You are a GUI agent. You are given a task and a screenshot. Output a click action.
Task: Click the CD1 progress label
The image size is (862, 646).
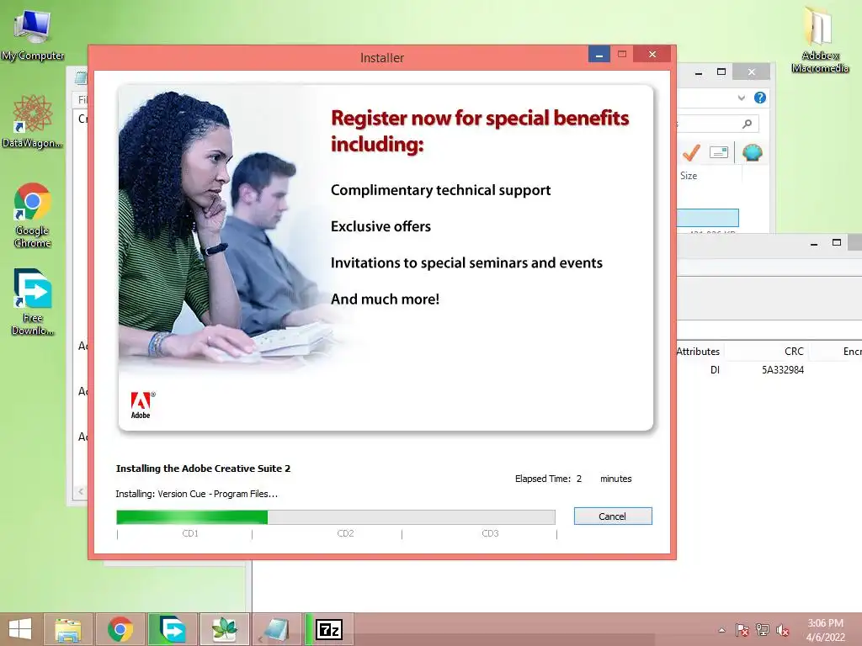[x=190, y=533]
